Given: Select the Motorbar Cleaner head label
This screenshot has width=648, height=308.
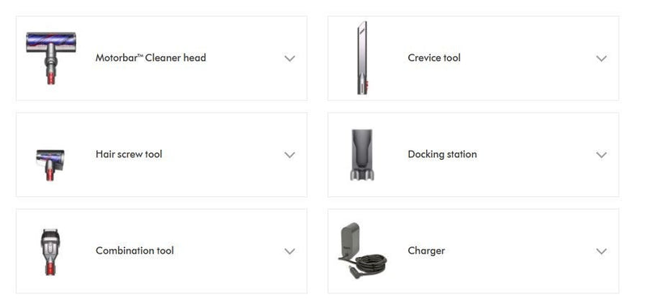Looking at the screenshot, I should point(151,58).
